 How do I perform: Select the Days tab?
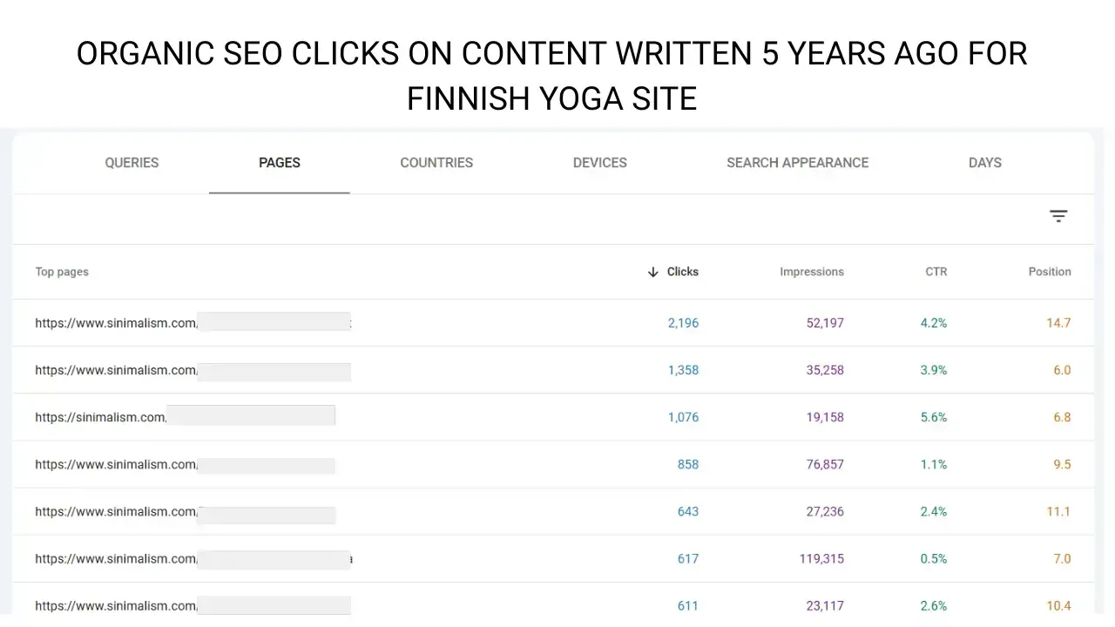pos(984,163)
